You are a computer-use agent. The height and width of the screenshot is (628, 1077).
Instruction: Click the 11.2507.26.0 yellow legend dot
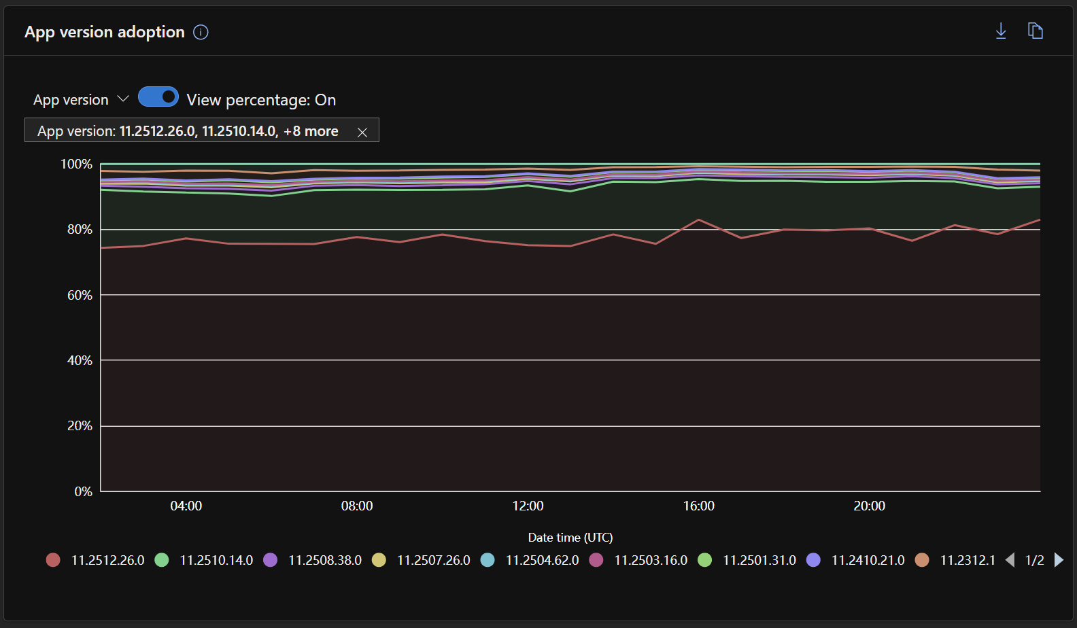pos(379,560)
